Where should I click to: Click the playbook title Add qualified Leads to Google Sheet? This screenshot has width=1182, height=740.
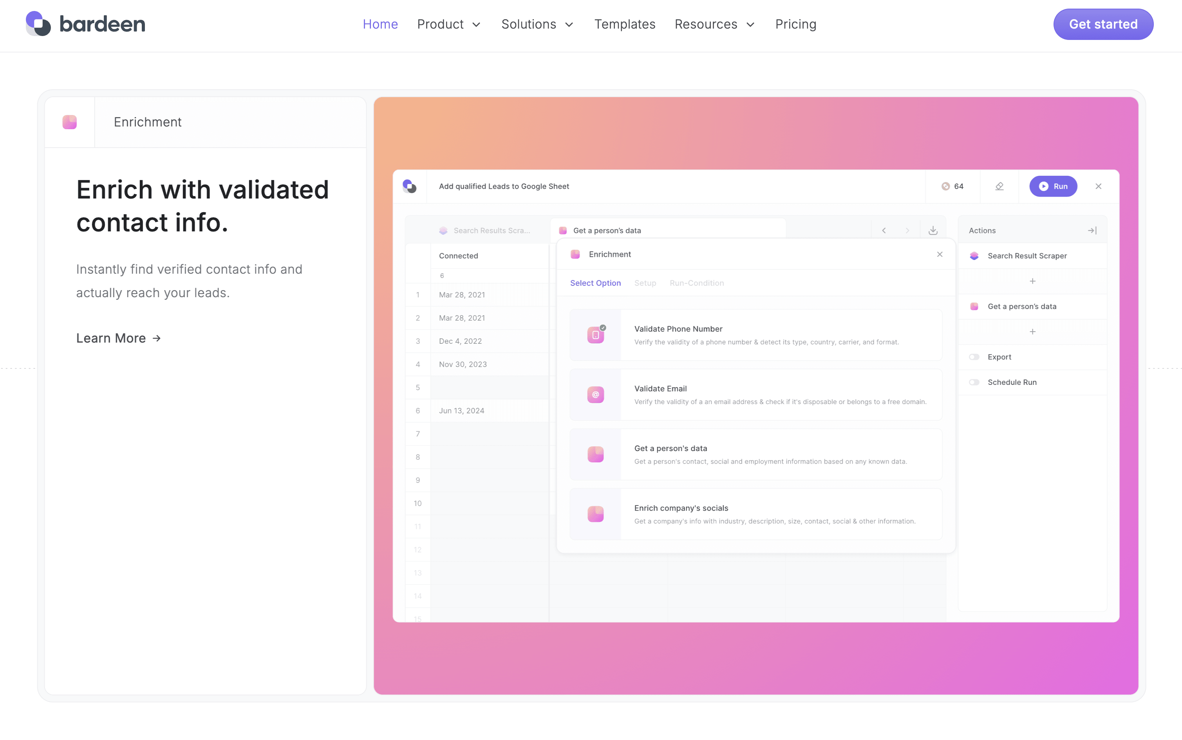(x=504, y=186)
